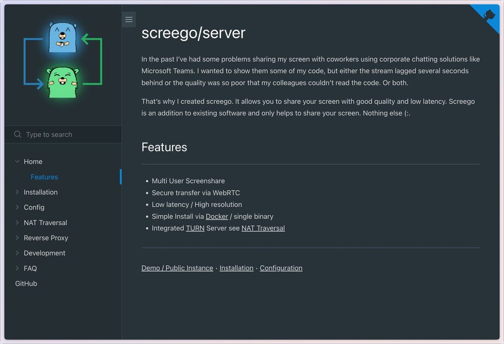Click the hamburger menu sidebar toggle
Viewport: 504px width, 344px height.
point(129,20)
